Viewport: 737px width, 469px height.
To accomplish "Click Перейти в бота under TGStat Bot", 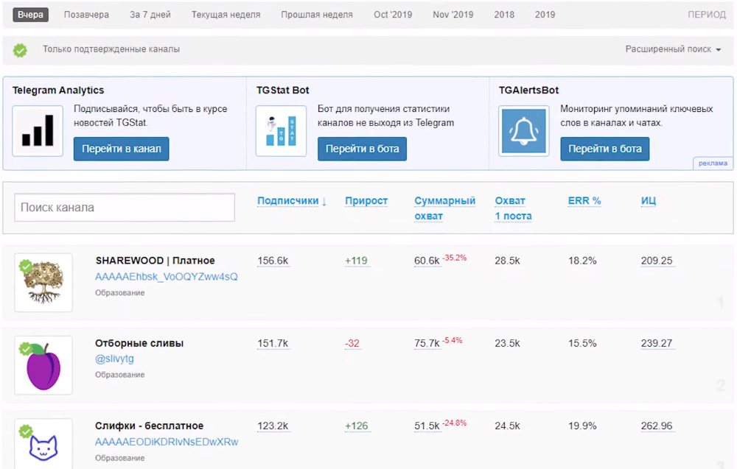I will (362, 149).
